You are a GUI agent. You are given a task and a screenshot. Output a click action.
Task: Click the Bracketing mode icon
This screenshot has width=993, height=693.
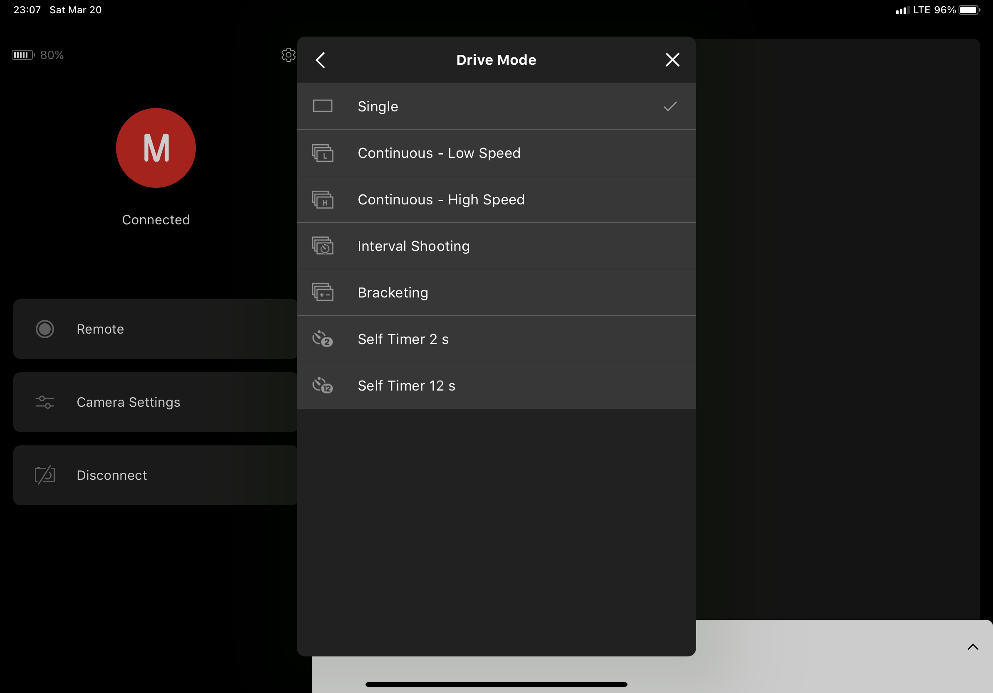[322, 292]
